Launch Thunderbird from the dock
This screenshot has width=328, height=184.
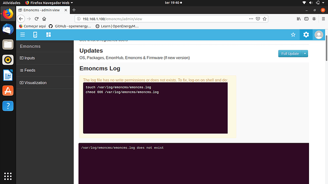pos(8,29)
